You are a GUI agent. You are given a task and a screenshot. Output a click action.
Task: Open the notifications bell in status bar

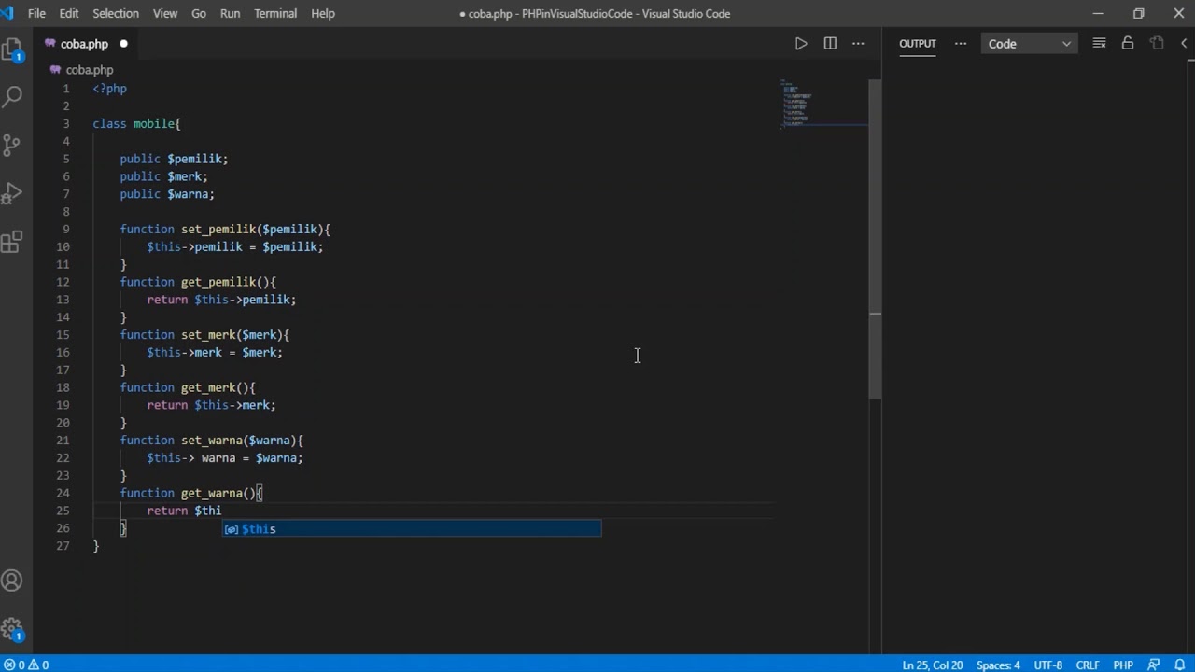1180,665
